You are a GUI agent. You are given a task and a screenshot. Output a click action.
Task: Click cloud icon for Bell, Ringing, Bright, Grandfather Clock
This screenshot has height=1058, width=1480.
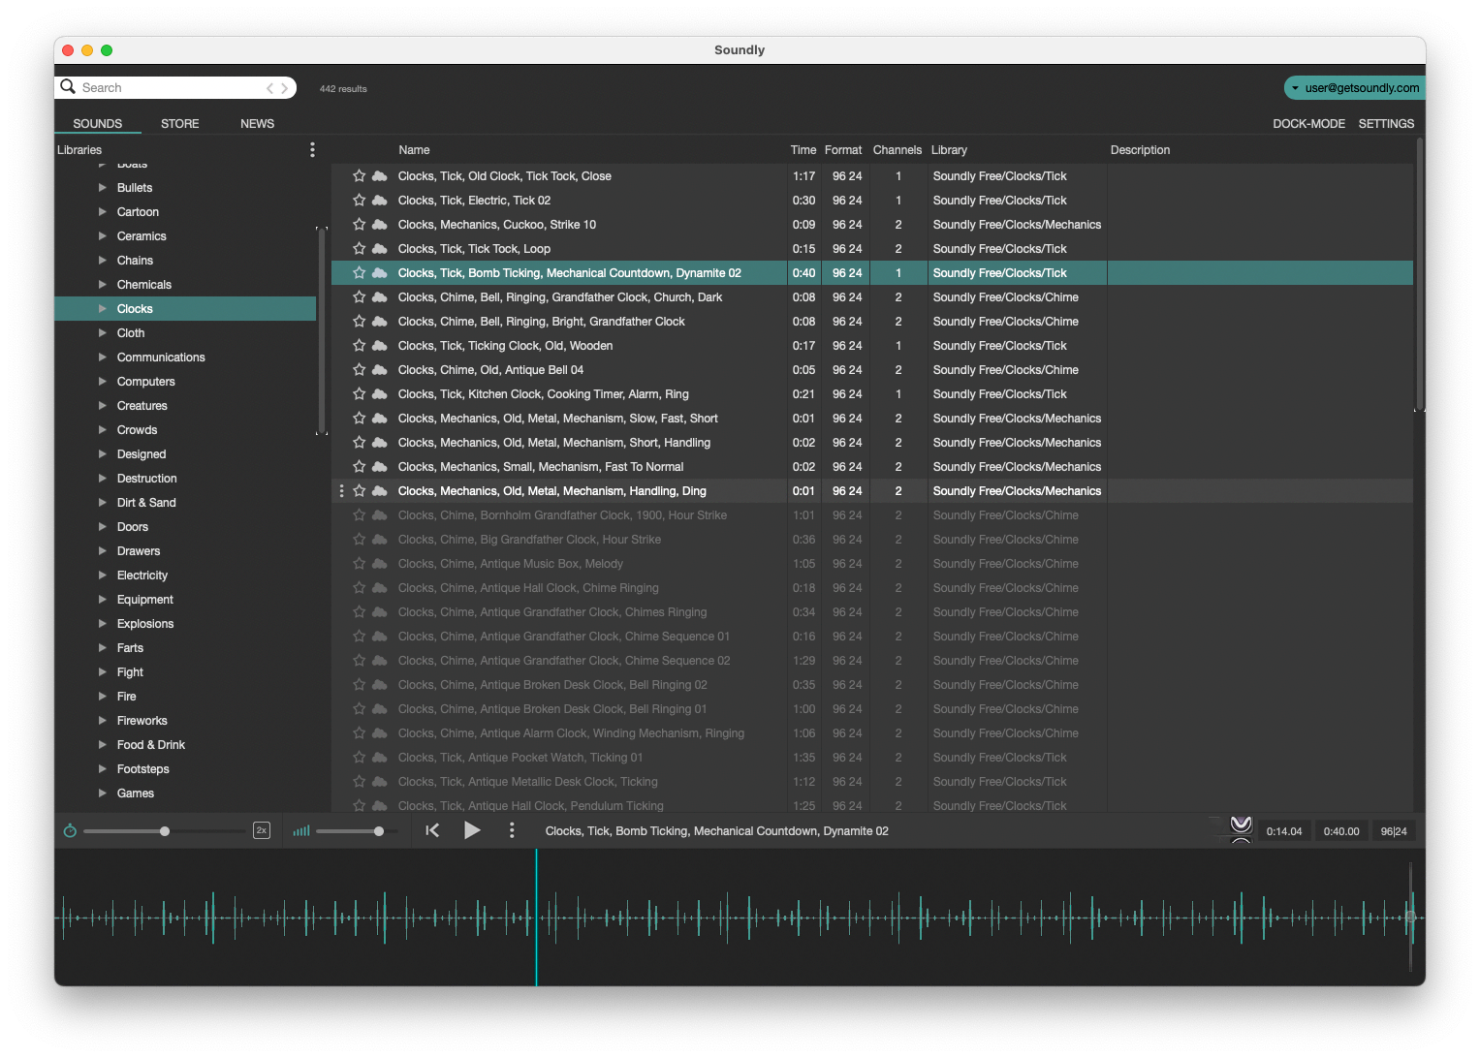point(380,322)
